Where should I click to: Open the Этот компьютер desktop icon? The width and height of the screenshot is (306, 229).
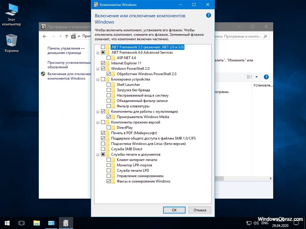(x=11, y=15)
